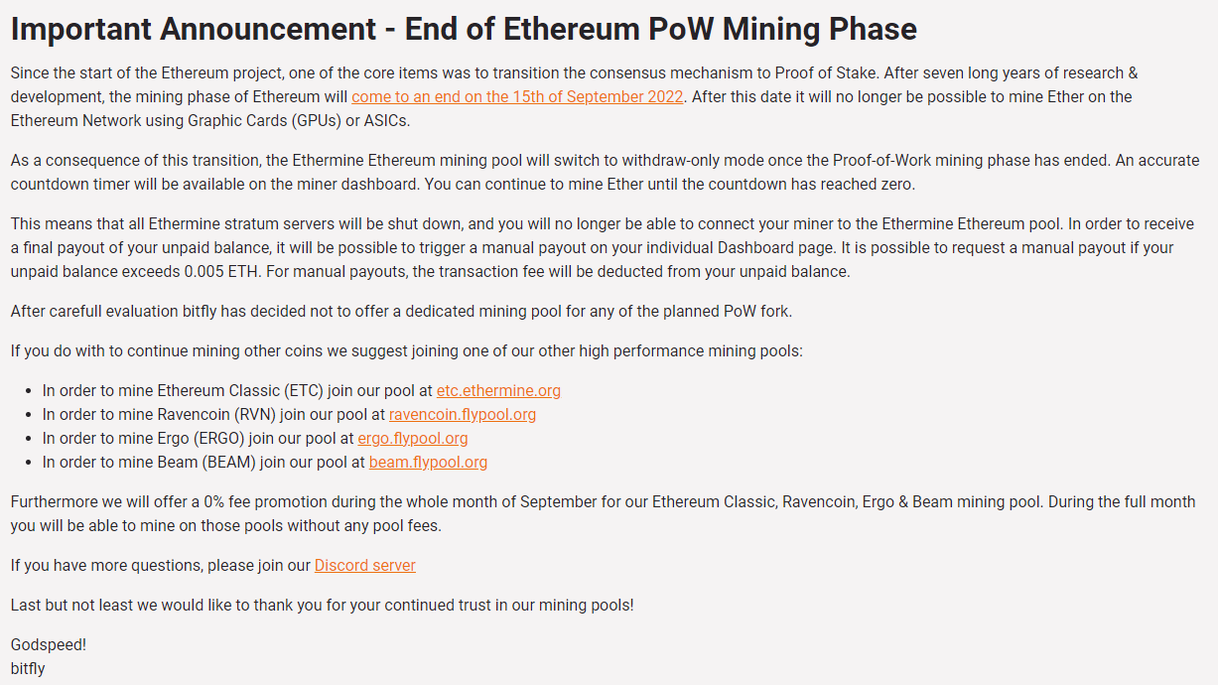Click the bullet point before Ravencoin entry
The width and height of the screenshot is (1218, 685).
(31, 416)
